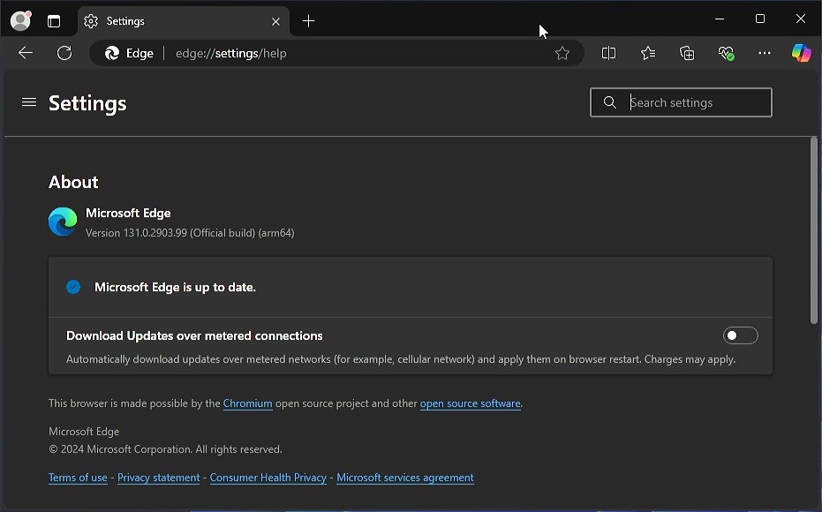
Task: Open the open source software link
Action: click(470, 403)
